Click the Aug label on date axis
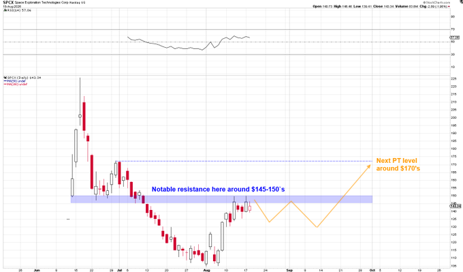 click(206, 270)
